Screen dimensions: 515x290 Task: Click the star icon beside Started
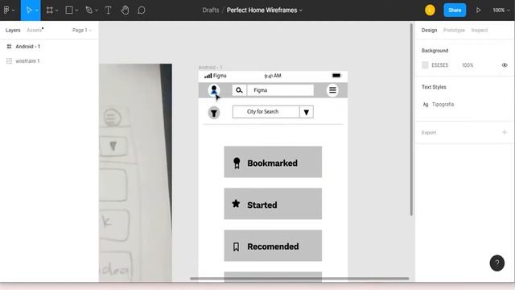coord(236,204)
